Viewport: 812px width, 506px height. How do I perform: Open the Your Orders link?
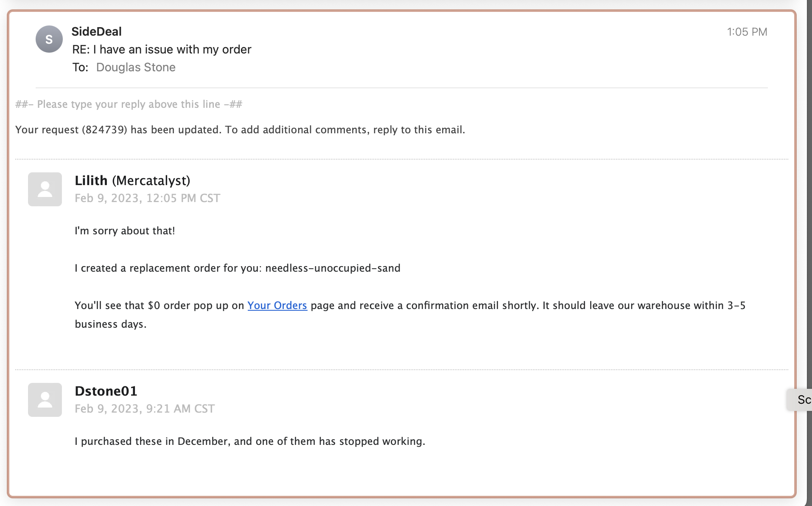coord(277,305)
